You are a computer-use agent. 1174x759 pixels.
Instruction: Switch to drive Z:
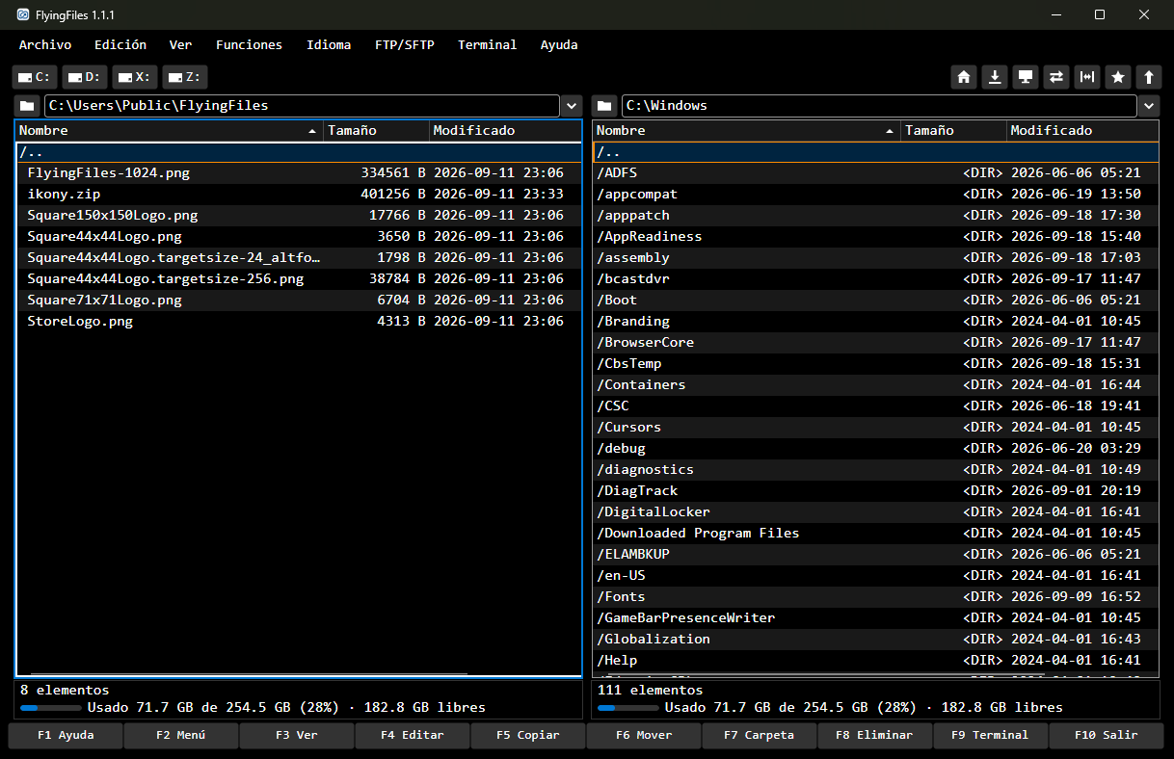(185, 78)
